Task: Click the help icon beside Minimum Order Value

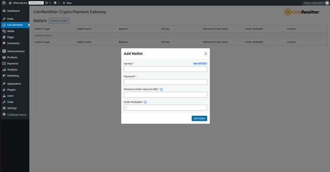Action: 161,90
